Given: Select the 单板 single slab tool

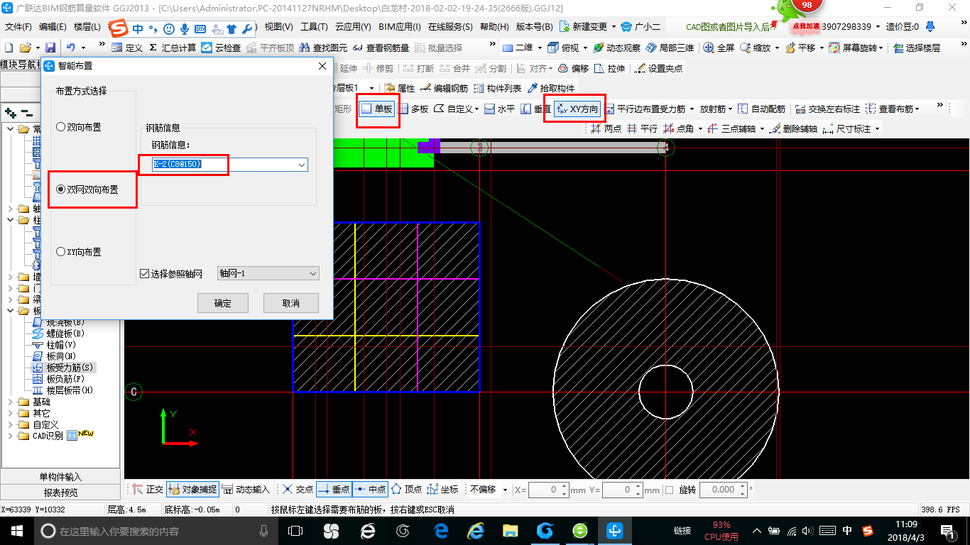Looking at the screenshot, I should coord(376,109).
